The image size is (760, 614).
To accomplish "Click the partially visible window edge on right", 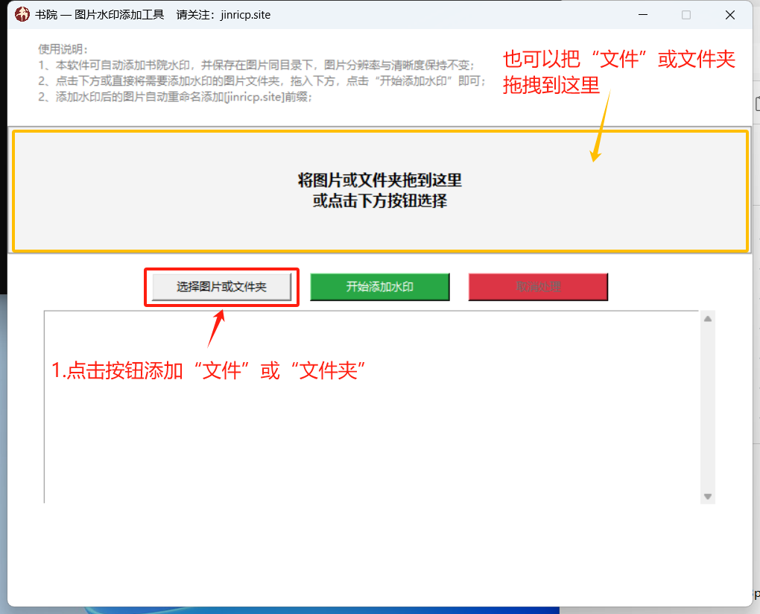I will tap(757, 298).
